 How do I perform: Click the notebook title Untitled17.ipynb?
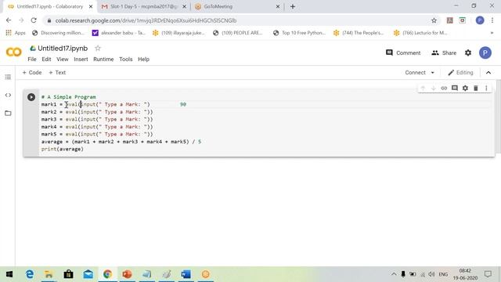63,49
